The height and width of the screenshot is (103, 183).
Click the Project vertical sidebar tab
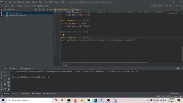[x=1, y=13]
